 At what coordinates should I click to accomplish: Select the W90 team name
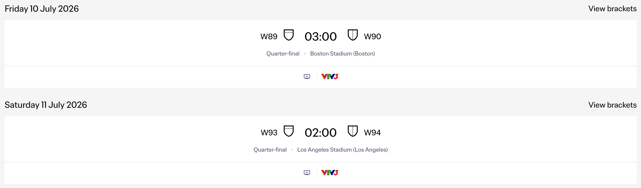[x=372, y=36]
